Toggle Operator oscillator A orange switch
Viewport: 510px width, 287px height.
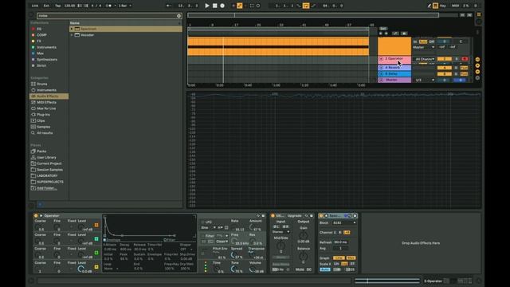96,225
